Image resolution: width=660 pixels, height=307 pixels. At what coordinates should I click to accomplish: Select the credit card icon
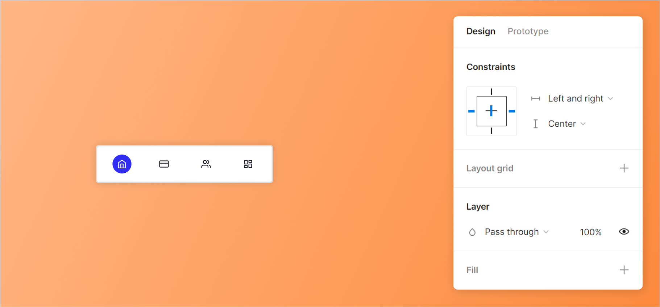point(164,164)
